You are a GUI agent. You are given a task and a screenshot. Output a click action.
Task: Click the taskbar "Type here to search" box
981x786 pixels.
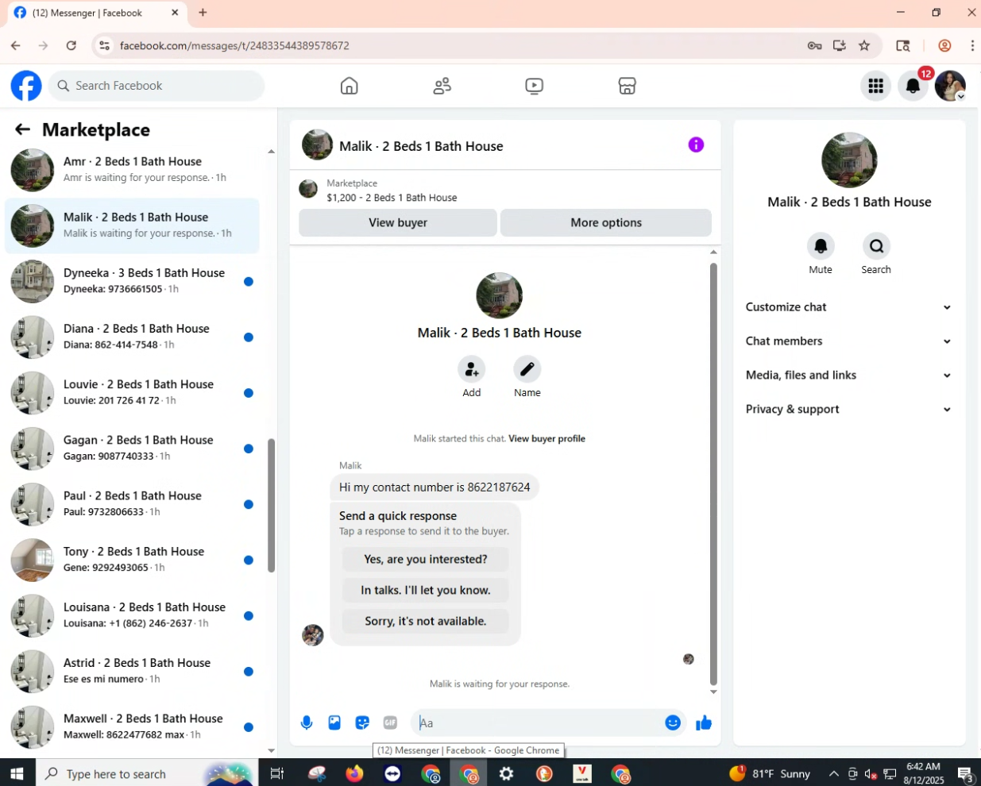click(147, 773)
